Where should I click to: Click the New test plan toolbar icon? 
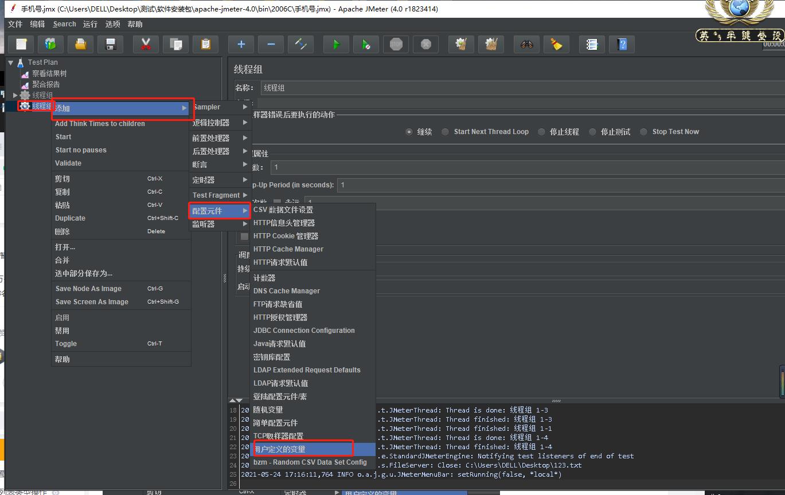click(21, 44)
